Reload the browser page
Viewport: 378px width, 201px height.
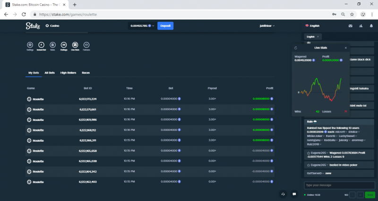pos(24,15)
